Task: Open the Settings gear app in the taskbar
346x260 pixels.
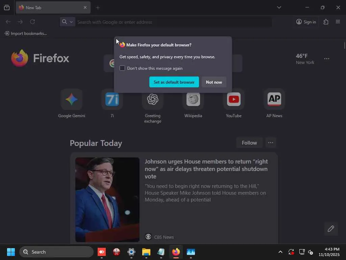Action: [131, 252]
